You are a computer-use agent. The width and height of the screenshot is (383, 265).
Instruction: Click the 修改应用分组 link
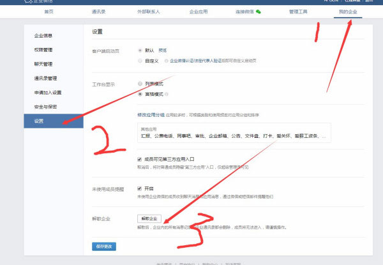coord(151,114)
